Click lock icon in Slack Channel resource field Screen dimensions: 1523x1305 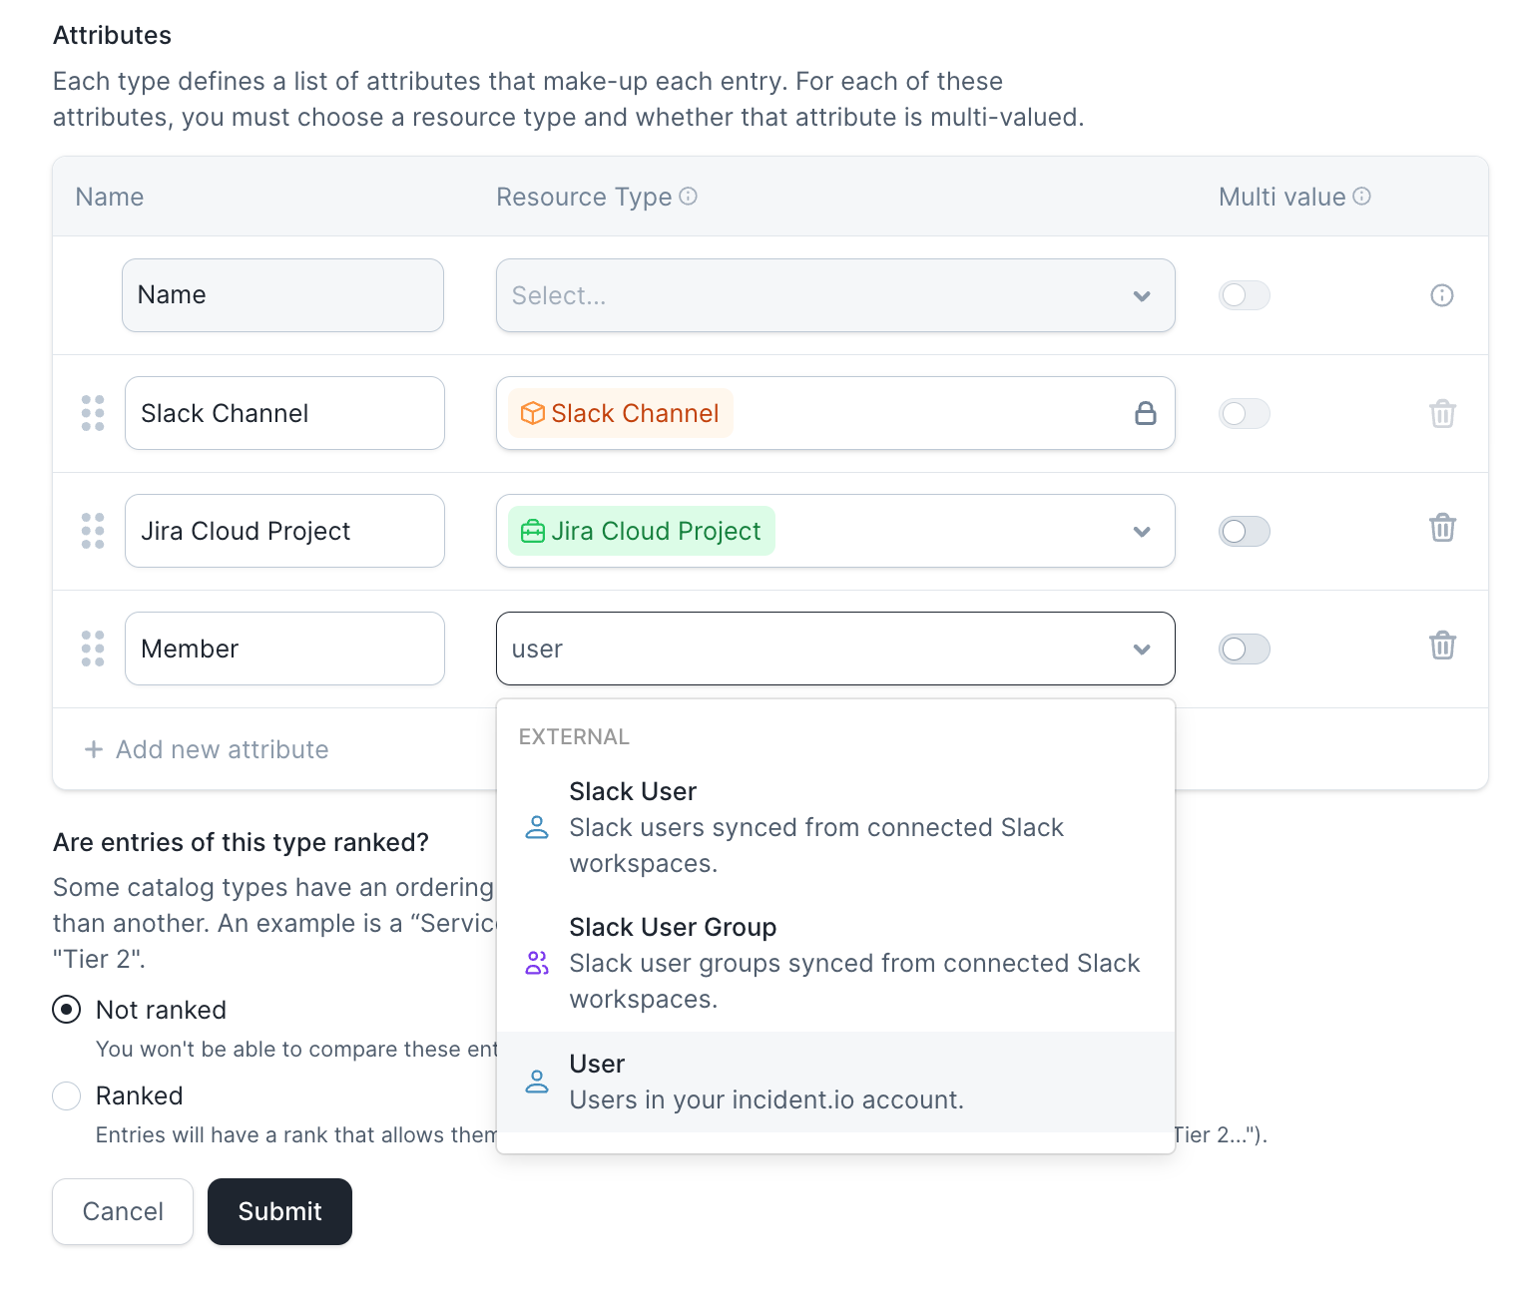[x=1145, y=413]
